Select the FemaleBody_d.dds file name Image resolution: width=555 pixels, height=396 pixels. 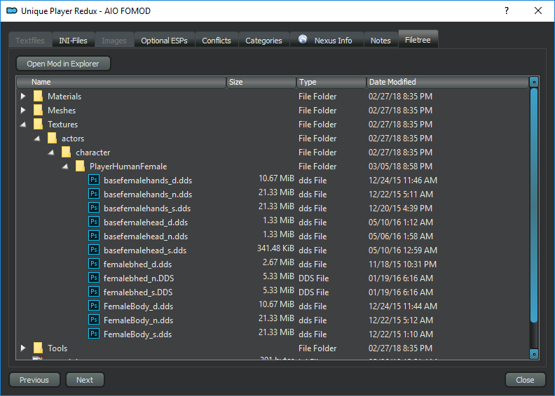pyautogui.click(x=138, y=306)
